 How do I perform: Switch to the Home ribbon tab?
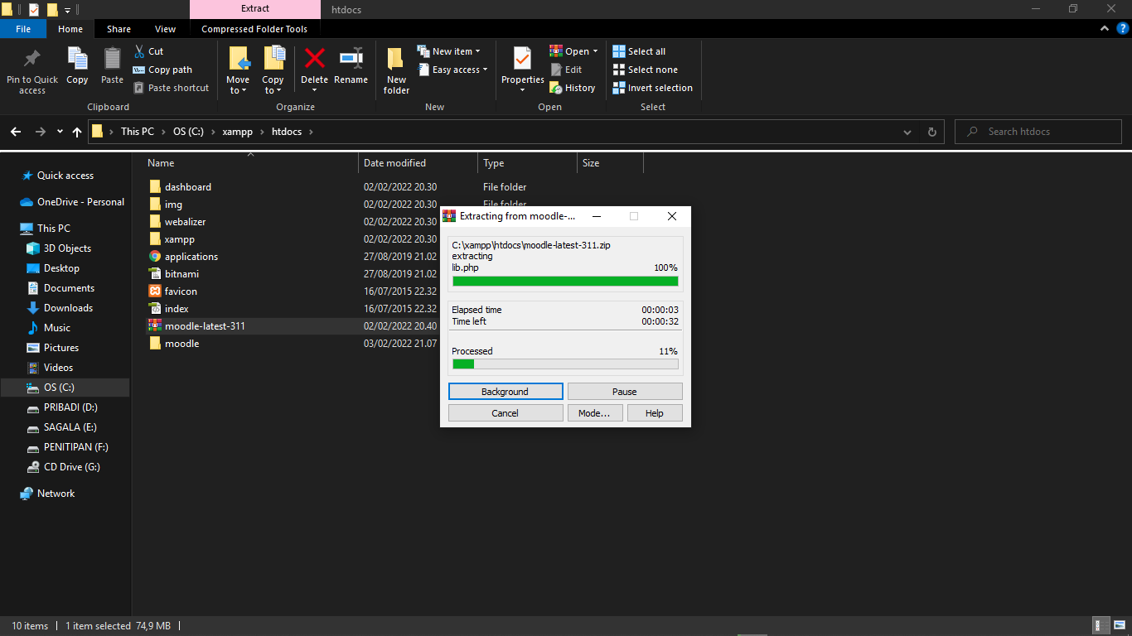70,29
